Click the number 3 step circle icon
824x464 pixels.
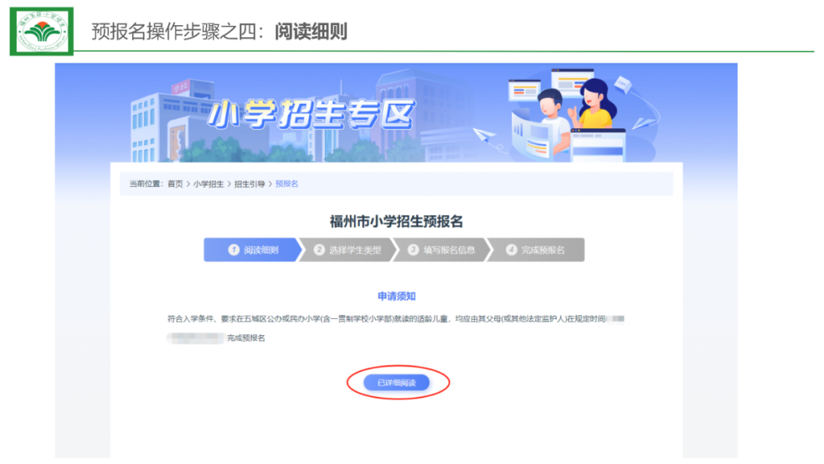tap(413, 250)
